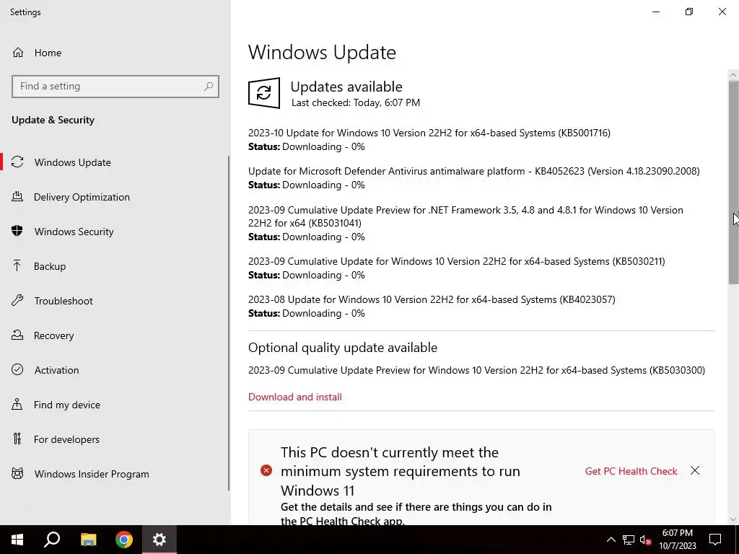This screenshot has width=739, height=554.
Task: Open the Start menu Windows logo
Action: (x=17, y=540)
